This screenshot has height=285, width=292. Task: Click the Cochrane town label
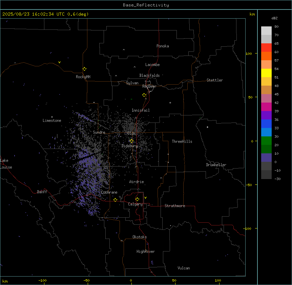(x=109, y=192)
